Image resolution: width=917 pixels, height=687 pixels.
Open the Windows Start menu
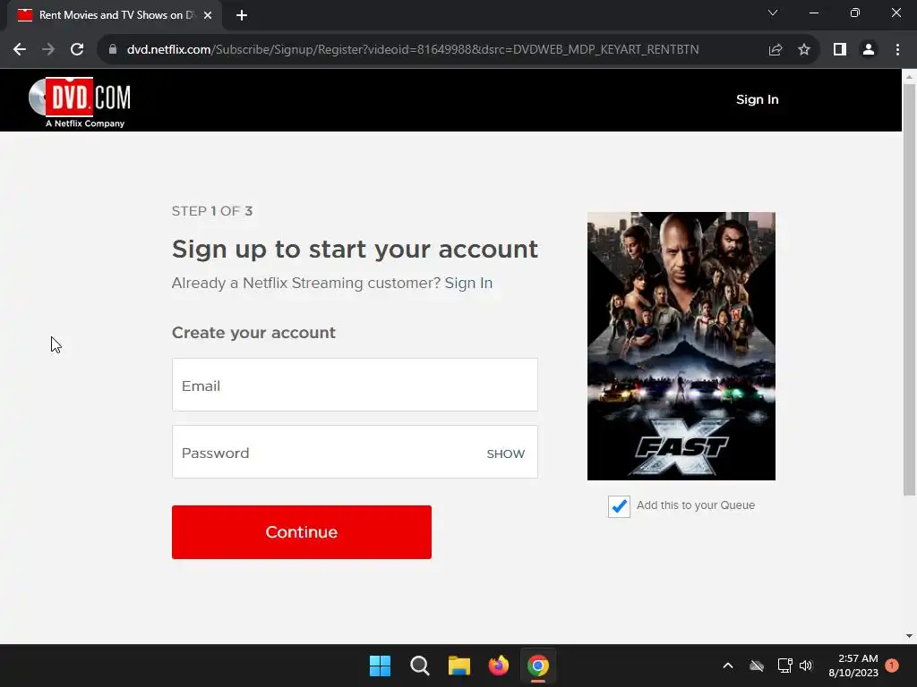tap(380, 666)
